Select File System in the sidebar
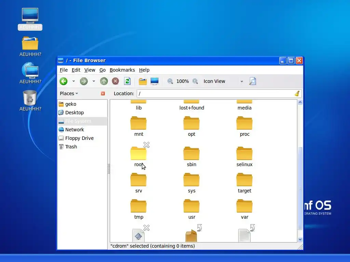Image resolution: width=350 pixels, height=262 pixels. tap(82, 121)
